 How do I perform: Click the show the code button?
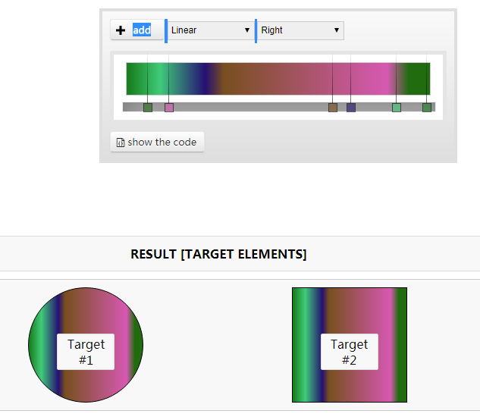pyautogui.click(x=157, y=142)
